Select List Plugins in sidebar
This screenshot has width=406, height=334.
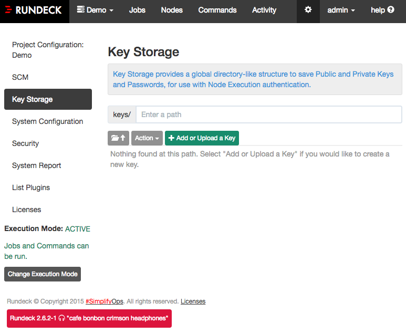pos(31,187)
